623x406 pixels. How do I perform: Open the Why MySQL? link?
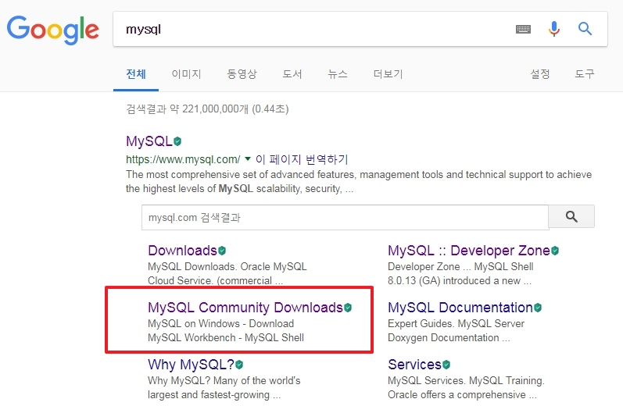pos(191,365)
